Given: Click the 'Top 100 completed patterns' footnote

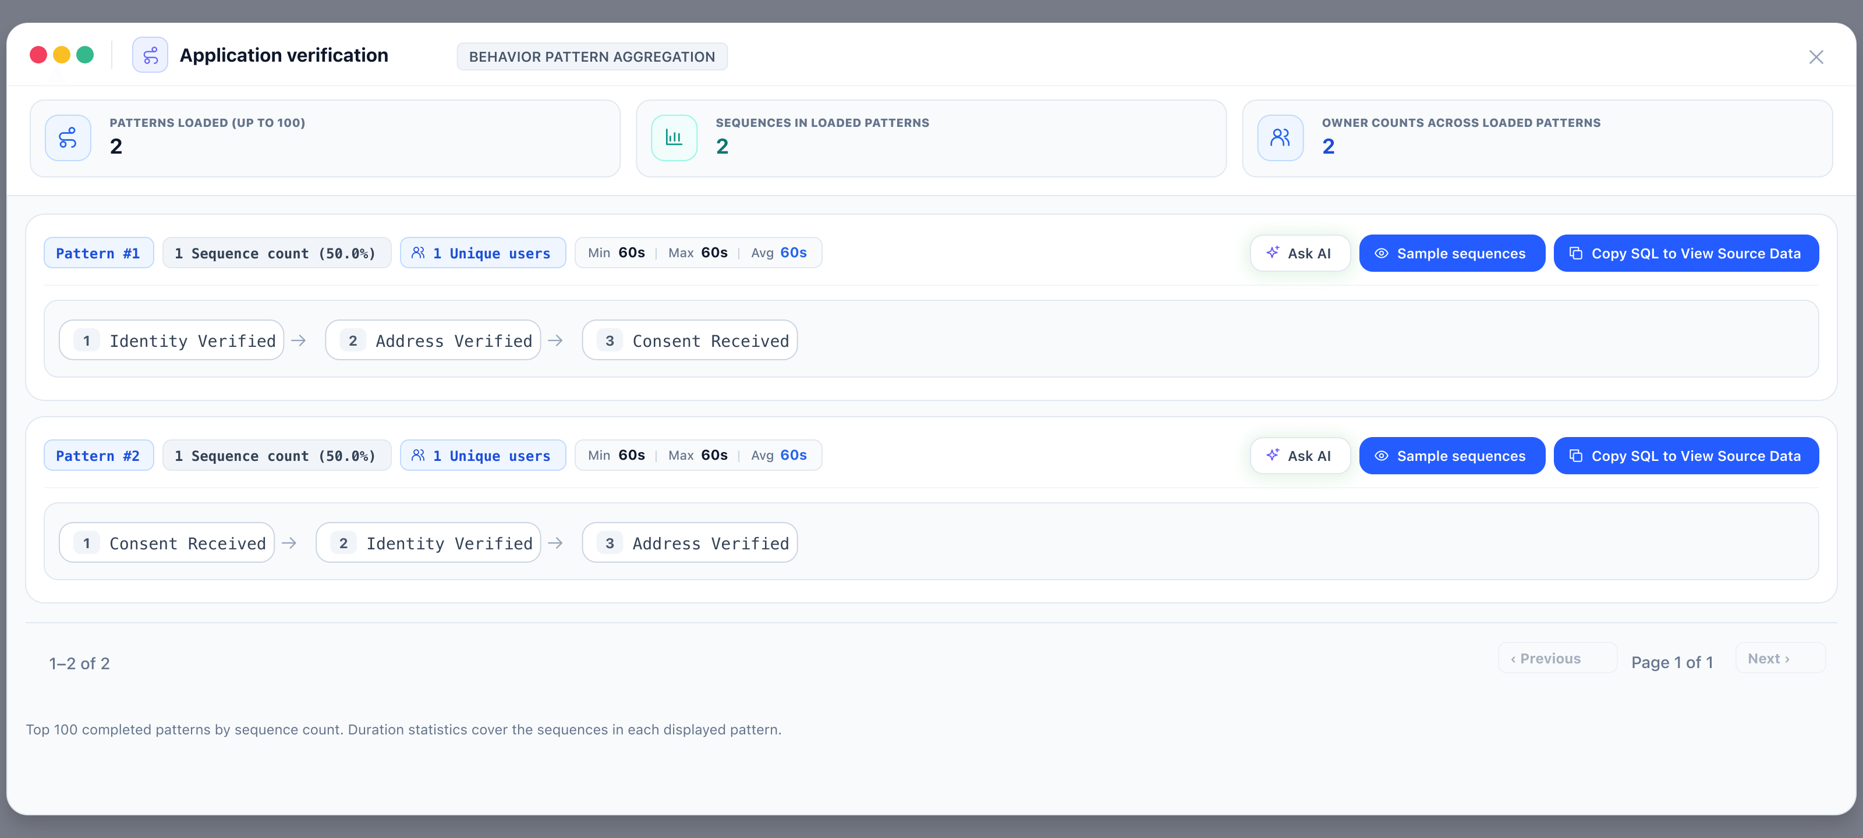Looking at the screenshot, I should (x=403, y=729).
